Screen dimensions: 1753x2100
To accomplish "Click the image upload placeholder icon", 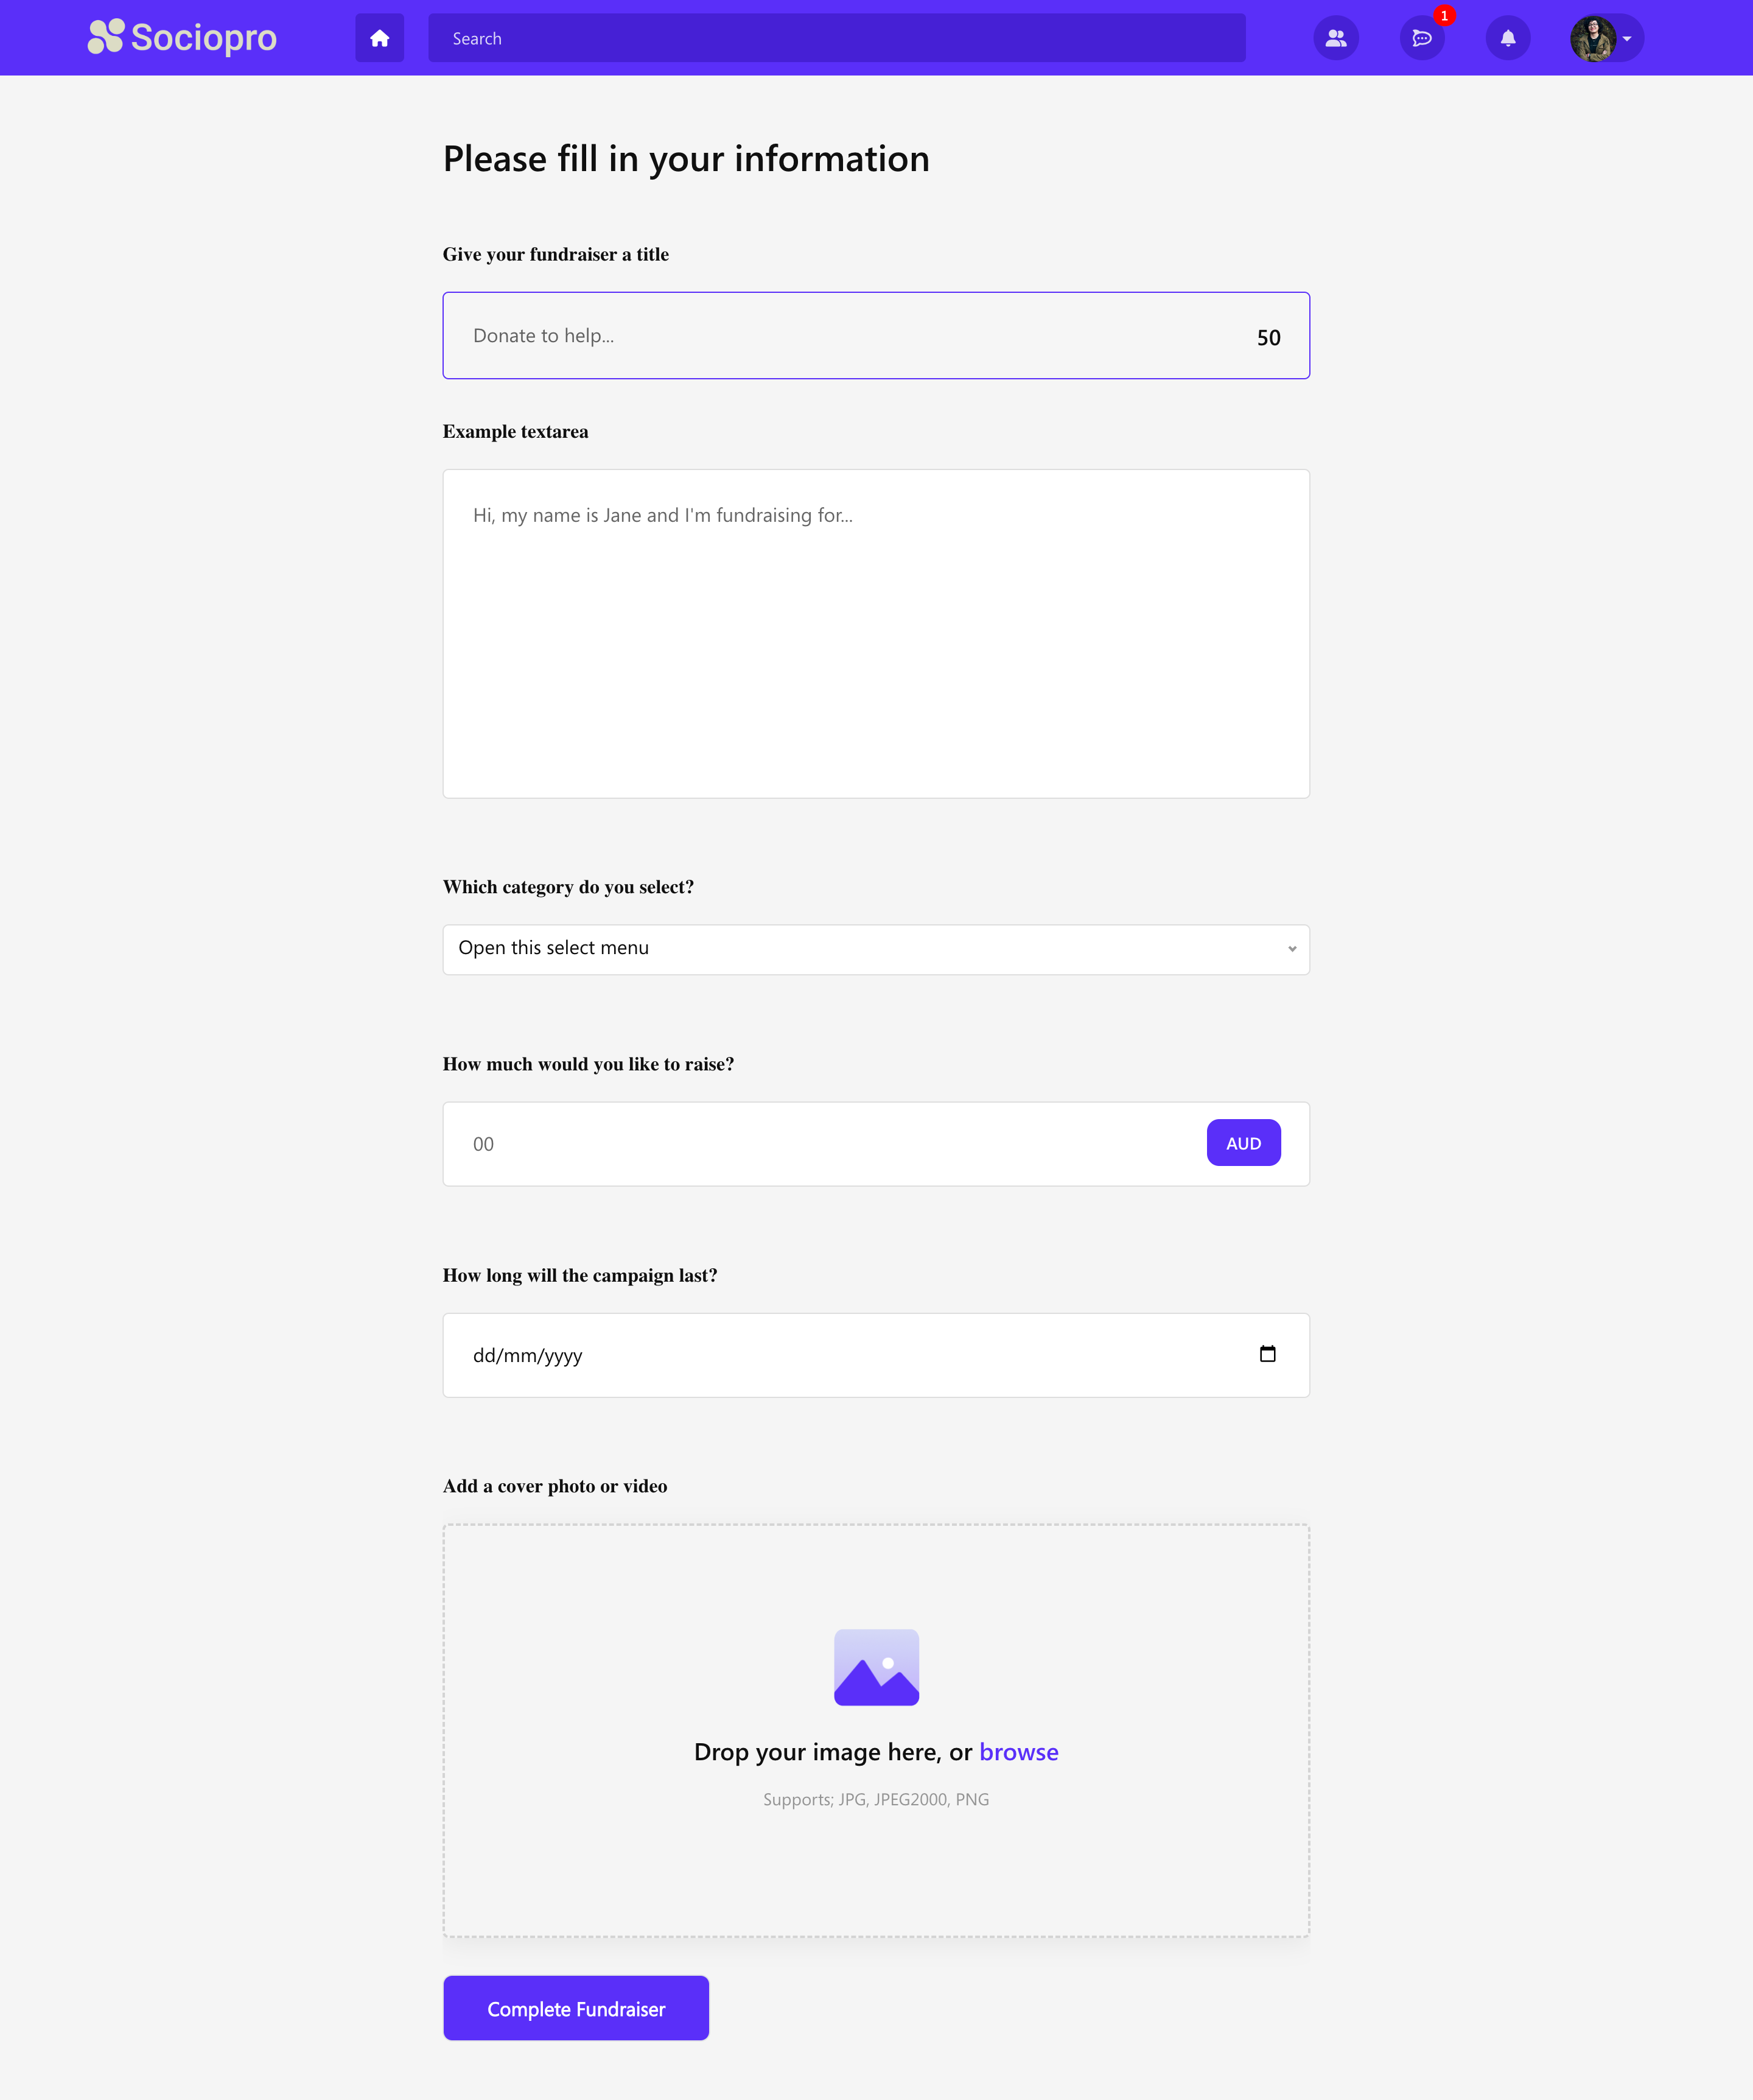I will [x=876, y=1667].
